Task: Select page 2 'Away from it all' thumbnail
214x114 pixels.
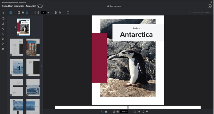Action: 17,47
